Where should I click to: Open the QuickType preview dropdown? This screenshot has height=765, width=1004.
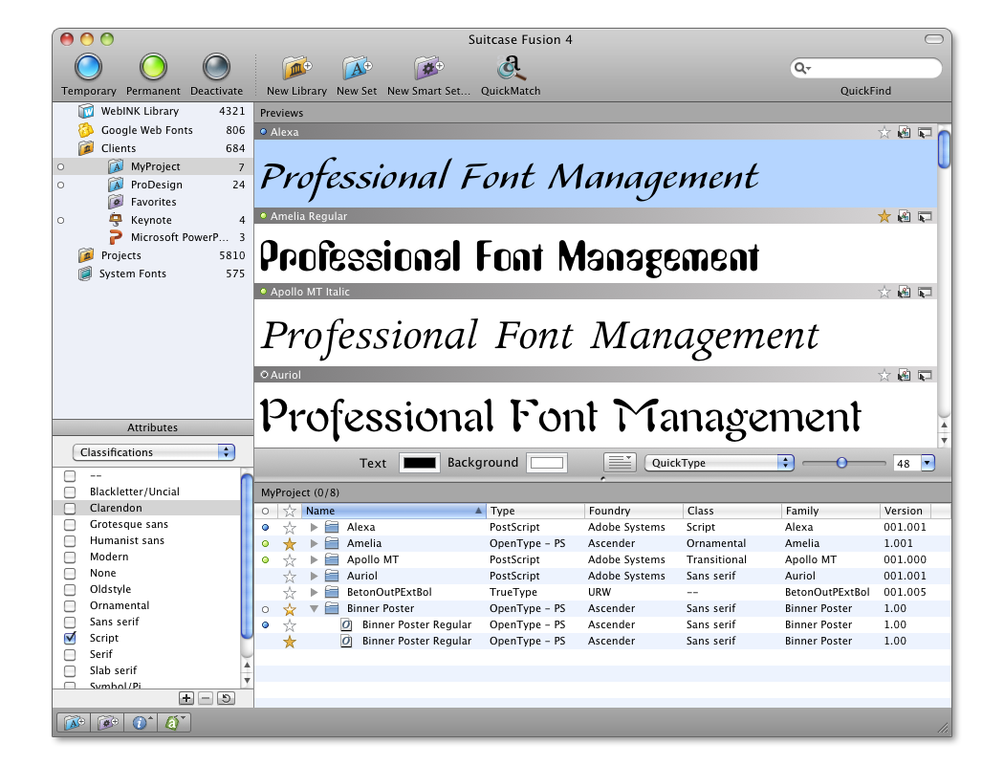click(720, 463)
